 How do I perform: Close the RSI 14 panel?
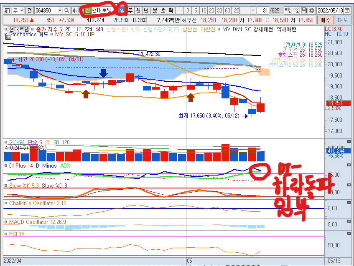click(349, 233)
